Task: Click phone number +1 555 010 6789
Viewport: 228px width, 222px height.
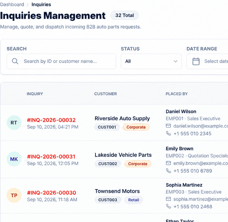Action: (x=193, y=171)
